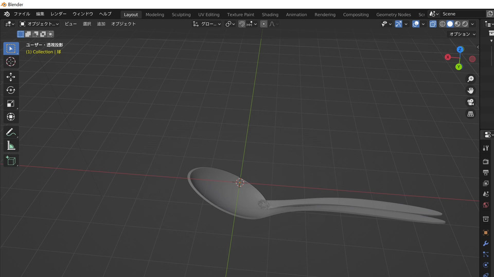This screenshot has height=277, width=494.
Task: Open the World properties tab
Action: click(486, 205)
